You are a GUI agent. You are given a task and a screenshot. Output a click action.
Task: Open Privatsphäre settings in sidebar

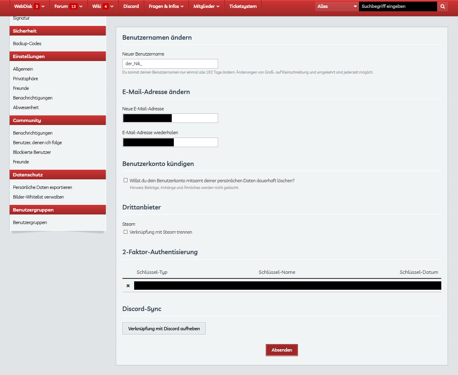(25, 79)
